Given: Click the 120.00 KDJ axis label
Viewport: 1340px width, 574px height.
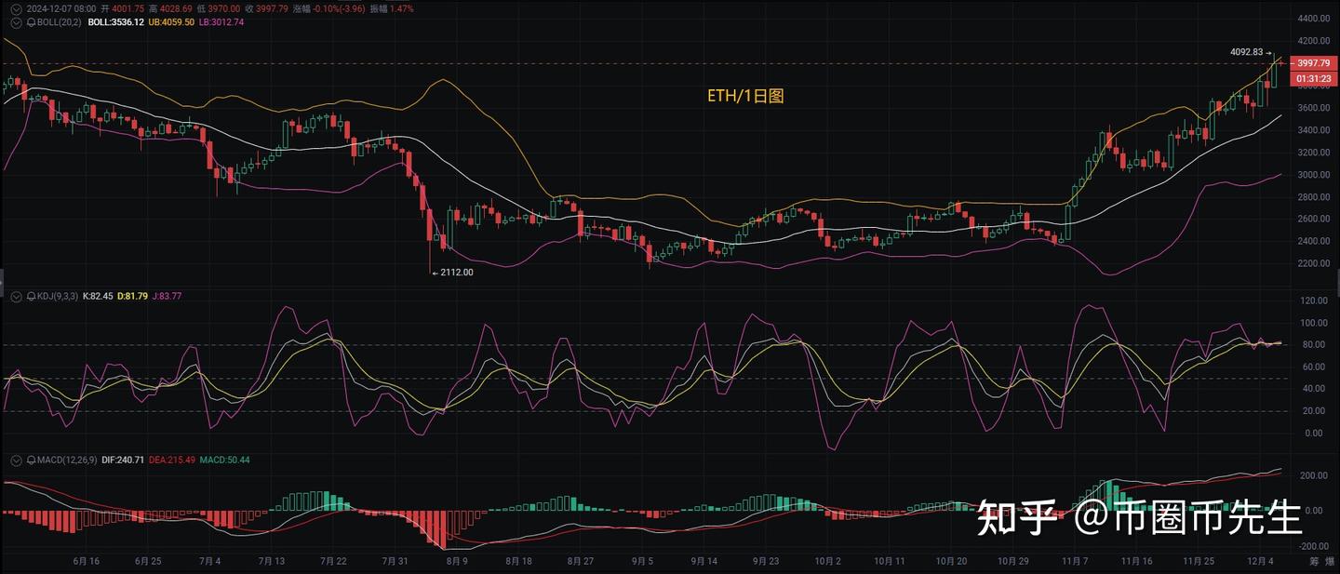Looking at the screenshot, I should point(1312,301).
